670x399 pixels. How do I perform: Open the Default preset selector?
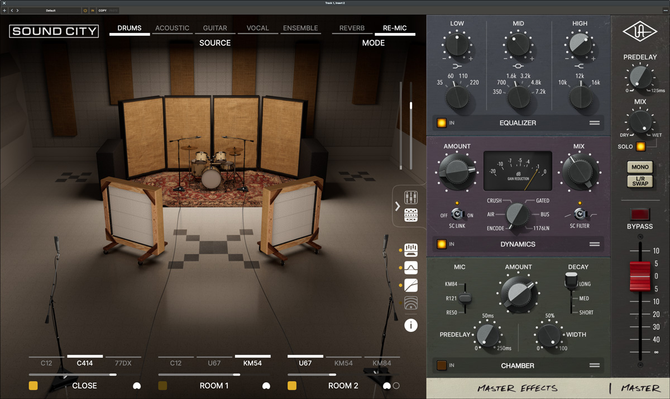[x=50, y=11]
